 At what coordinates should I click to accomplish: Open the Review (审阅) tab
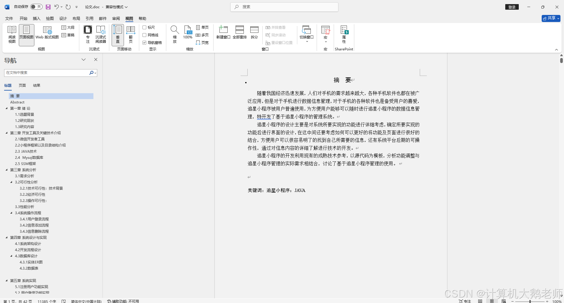[x=116, y=18]
